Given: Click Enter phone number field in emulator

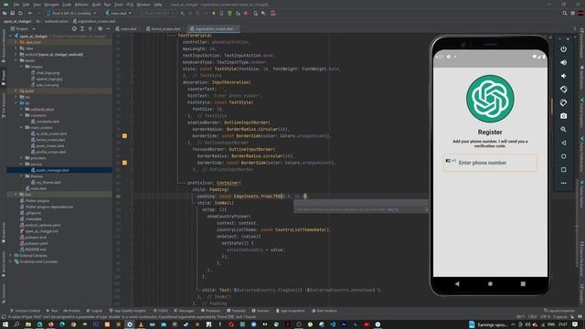Looking at the screenshot, I should click(490, 163).
